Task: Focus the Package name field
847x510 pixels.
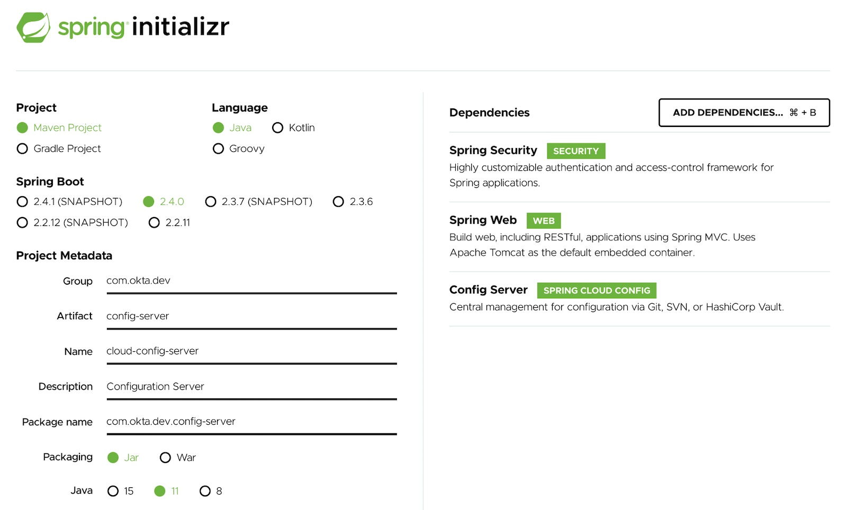Action: point(251,422)
